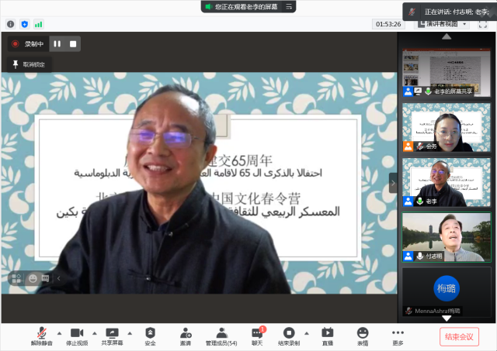Open manage members (管理成员) panel

tap(221, 332)
